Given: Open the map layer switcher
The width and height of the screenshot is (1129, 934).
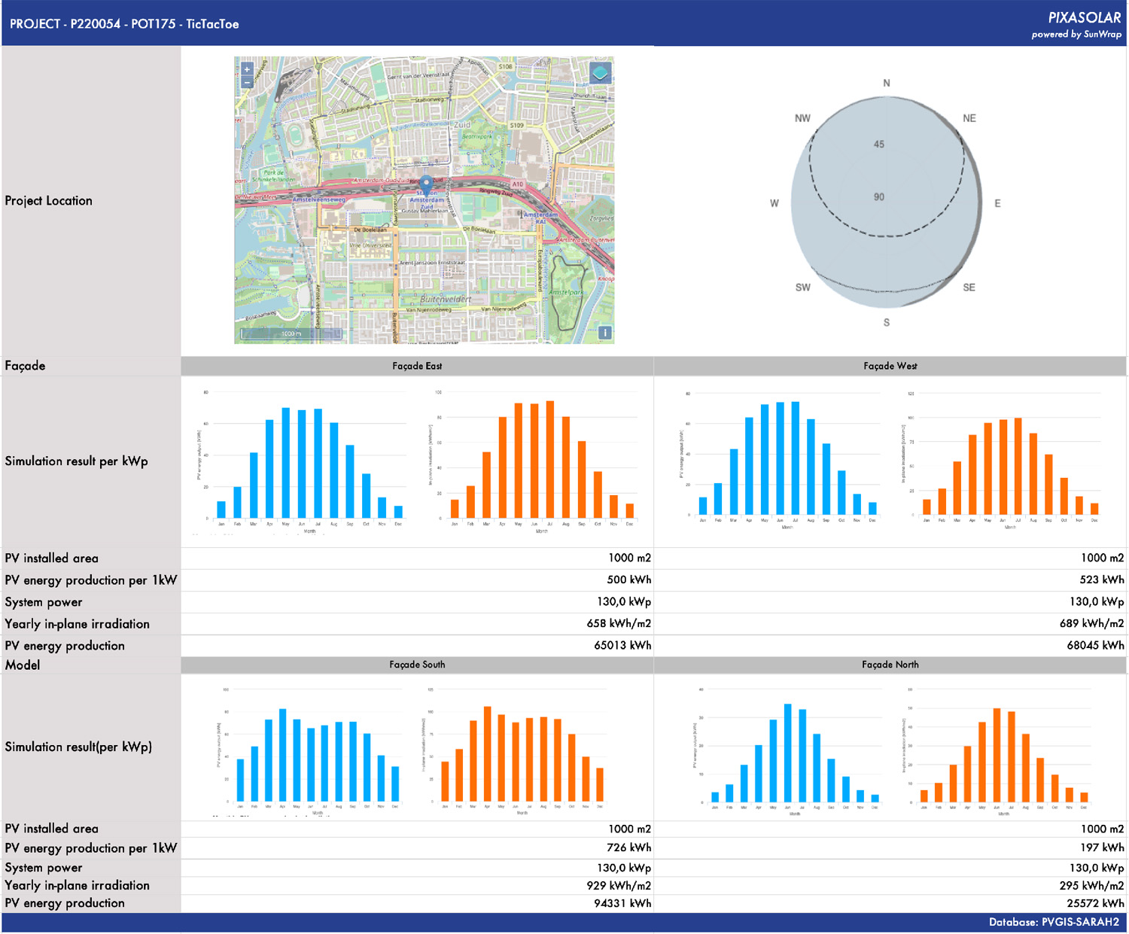Looking at the screenshot, I should click(600, 74).
